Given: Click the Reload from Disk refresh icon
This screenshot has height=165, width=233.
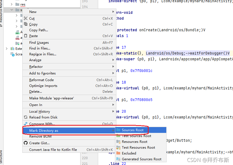Looking at the screenshot, I should (26, 117).
